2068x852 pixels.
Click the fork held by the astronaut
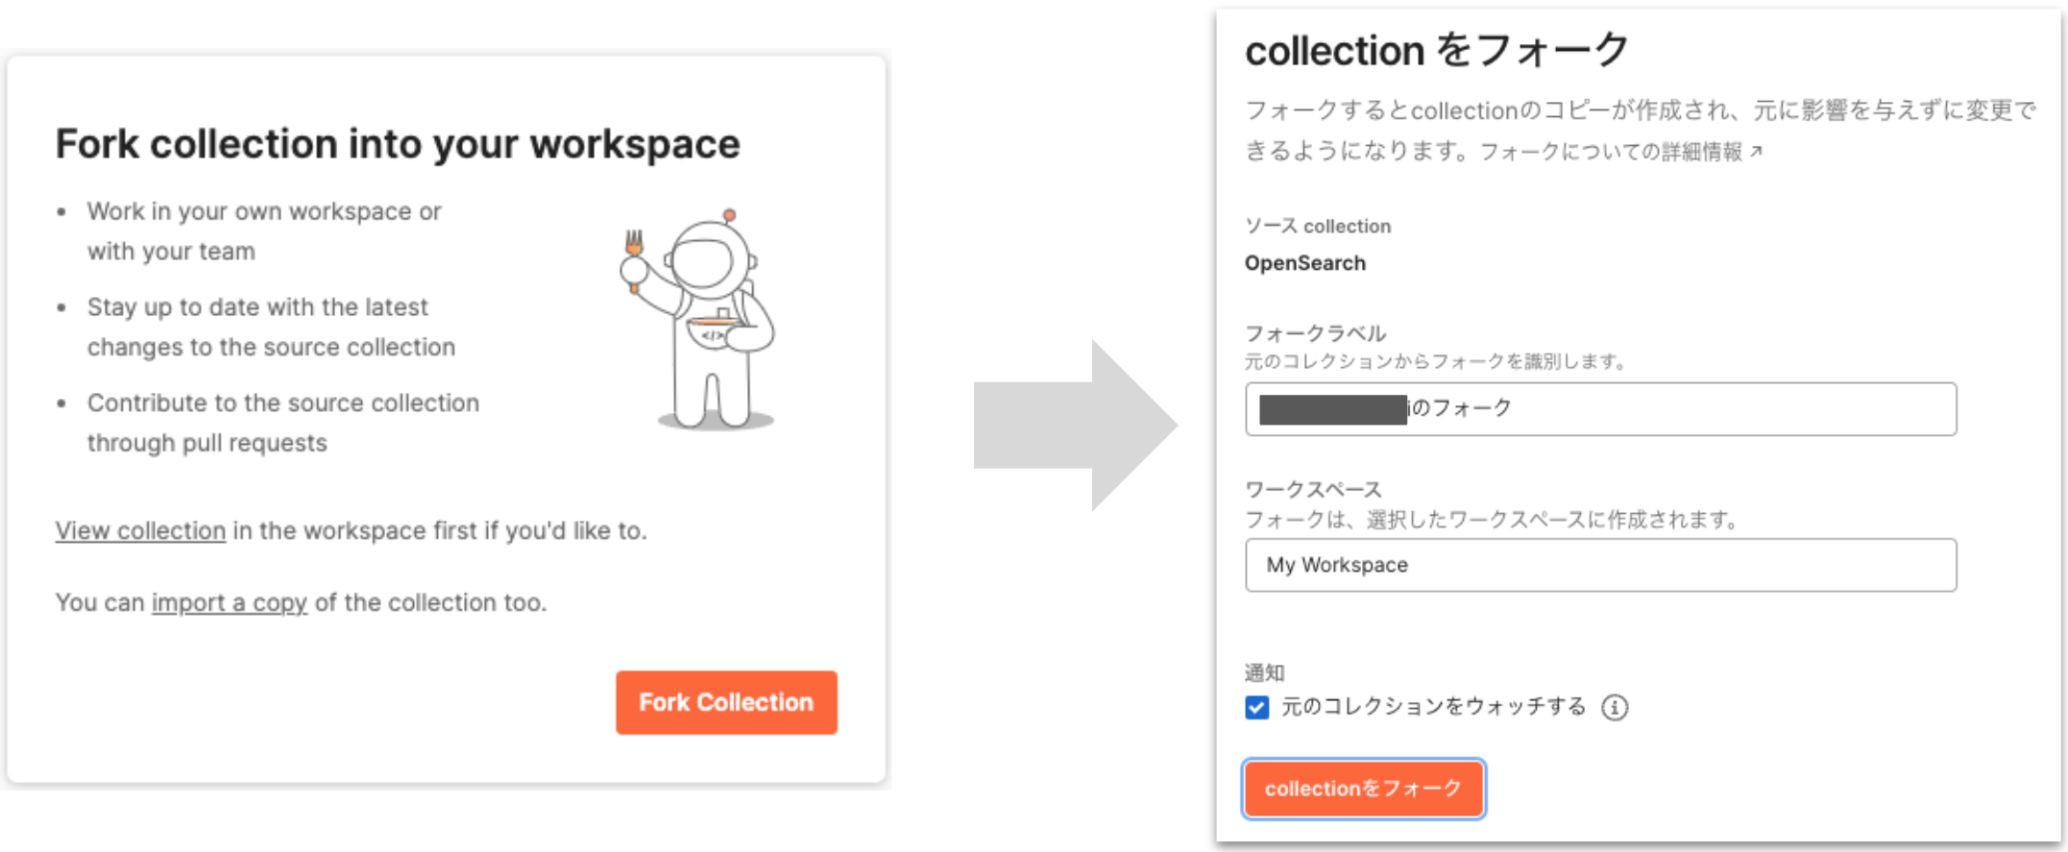point(634,241)
